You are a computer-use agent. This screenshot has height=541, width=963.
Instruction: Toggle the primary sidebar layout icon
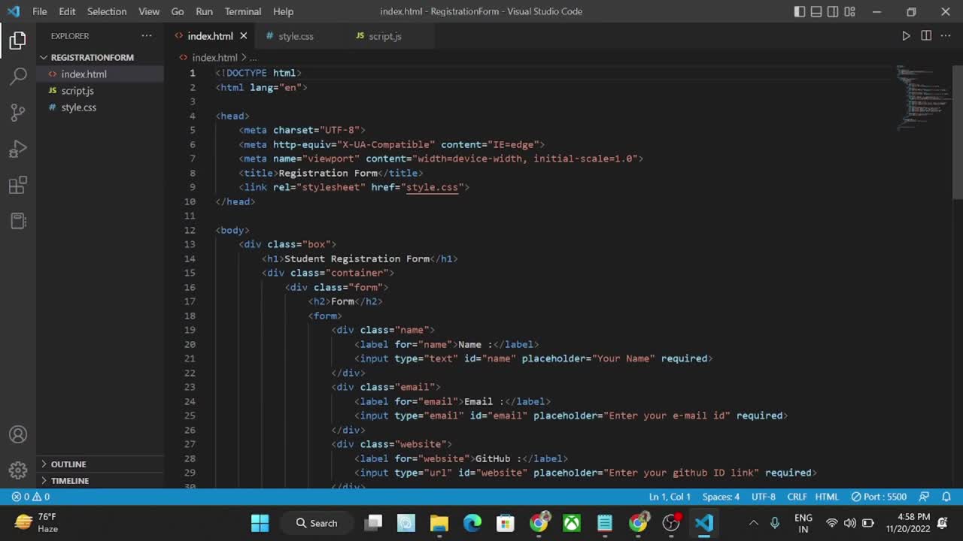pos(800,11)
